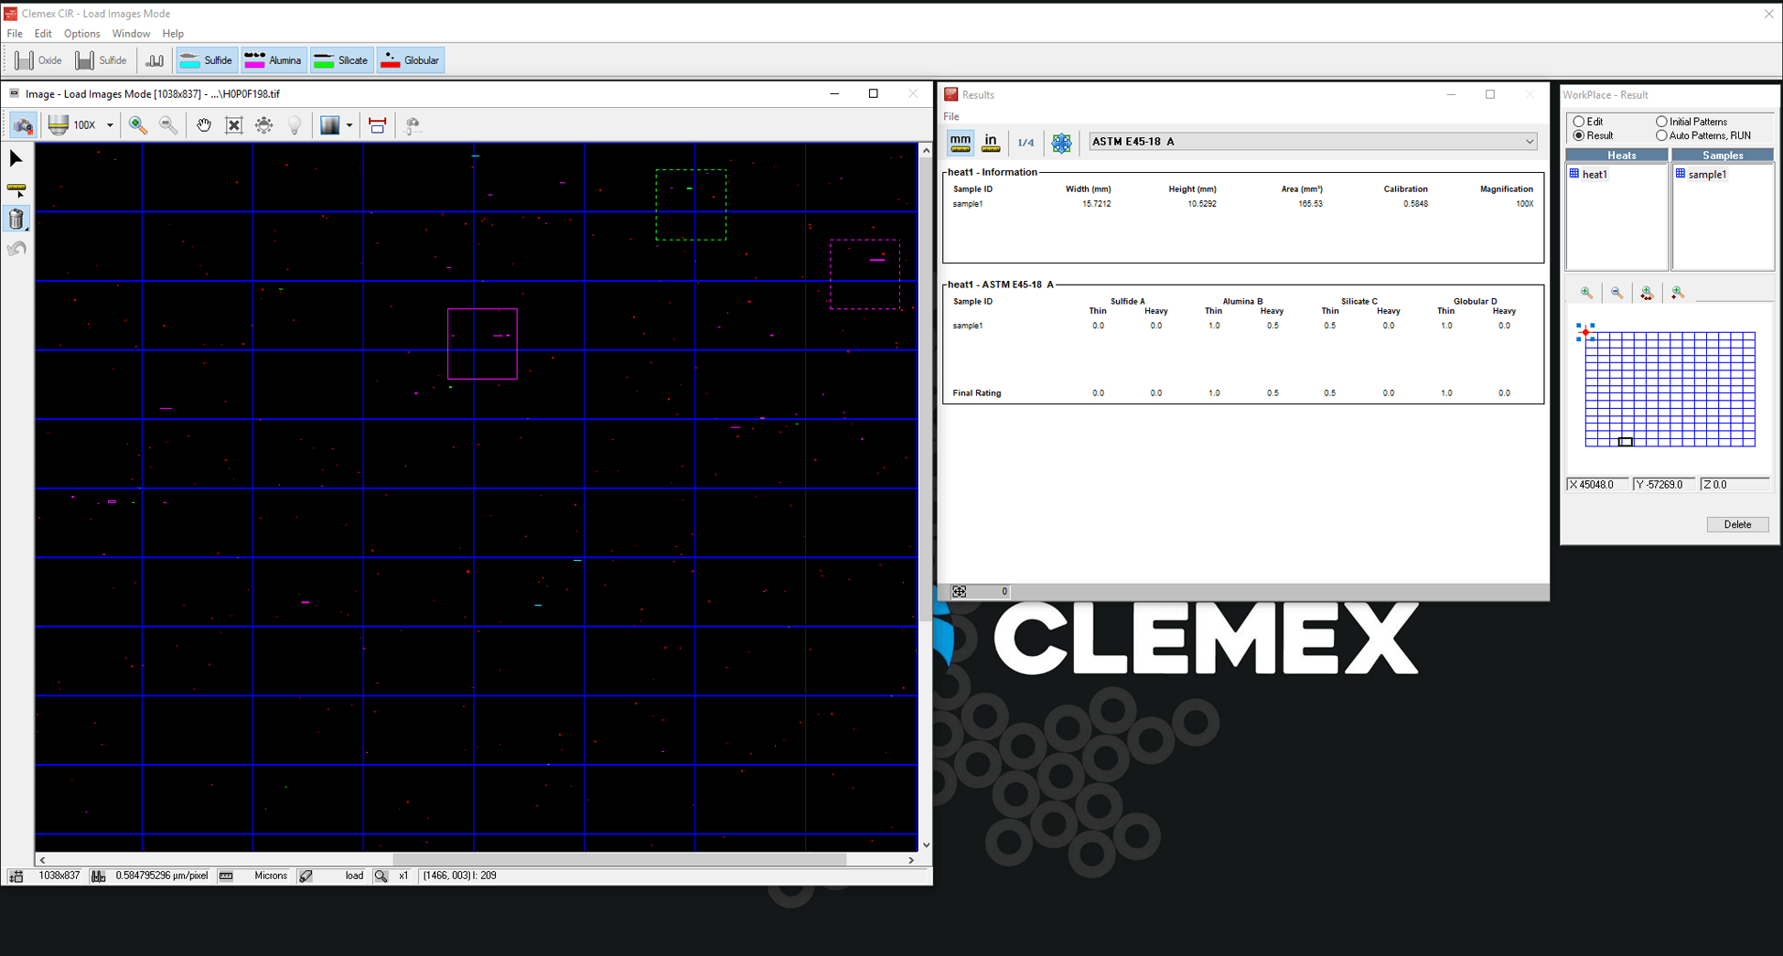Image resolution: width=1783 pixels, height=956 pixels.
Task: Zoom out in the WorkPlace pattern view
Action: pyautogui.click(x=1617, y=293)
